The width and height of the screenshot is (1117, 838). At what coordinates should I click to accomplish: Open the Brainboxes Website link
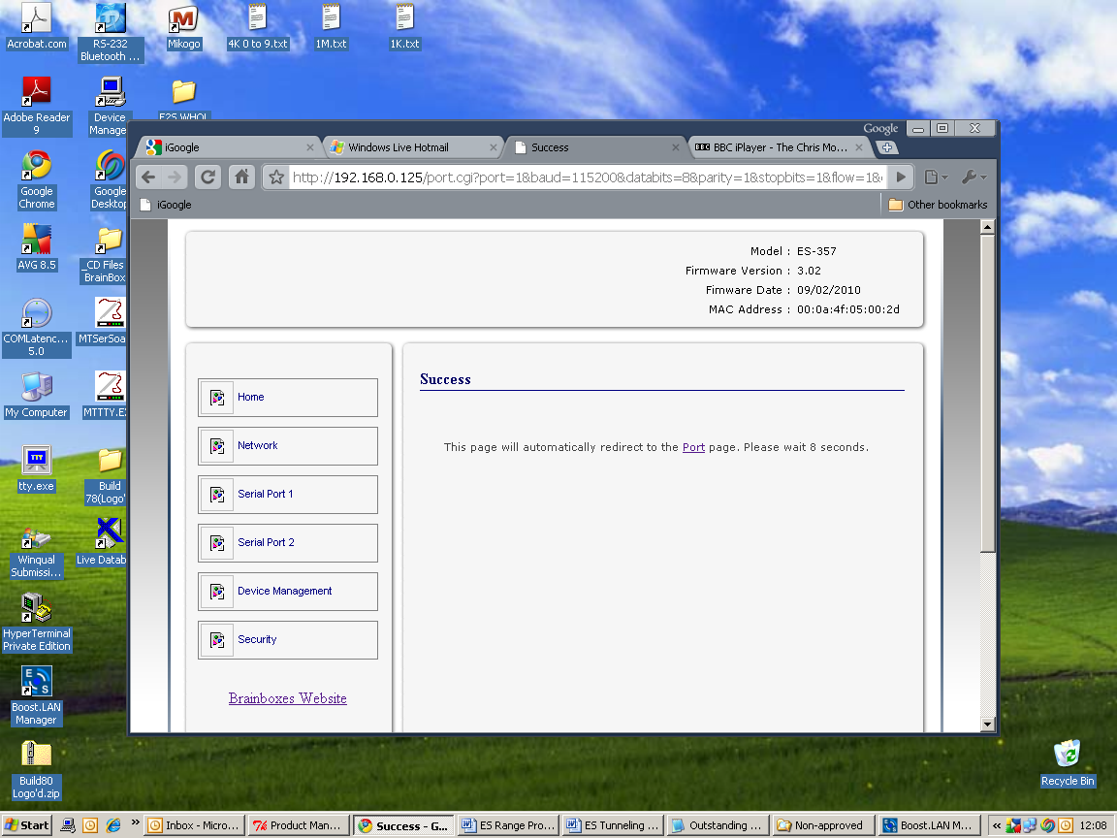tap(287, 698)
